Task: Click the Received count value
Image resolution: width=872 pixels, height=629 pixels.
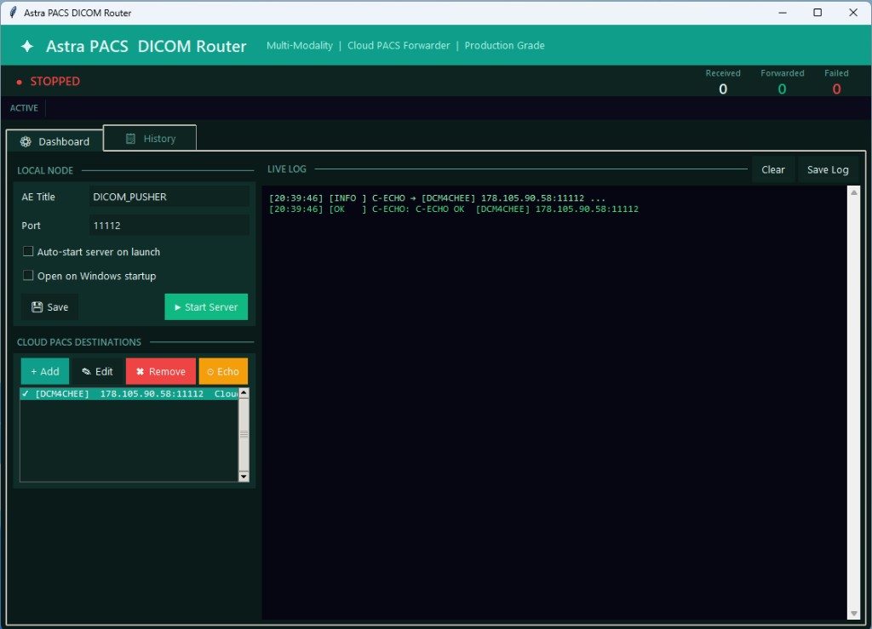Action: point(723,89)
